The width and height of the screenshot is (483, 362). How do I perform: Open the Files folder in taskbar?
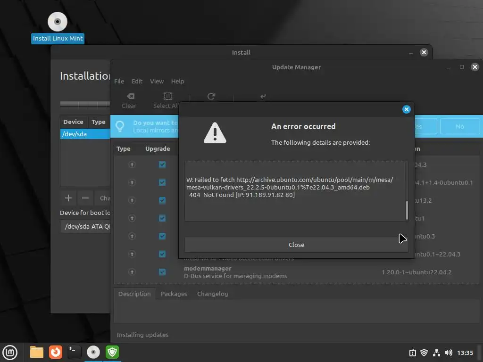pyautogui.click(x=37, y=352)
